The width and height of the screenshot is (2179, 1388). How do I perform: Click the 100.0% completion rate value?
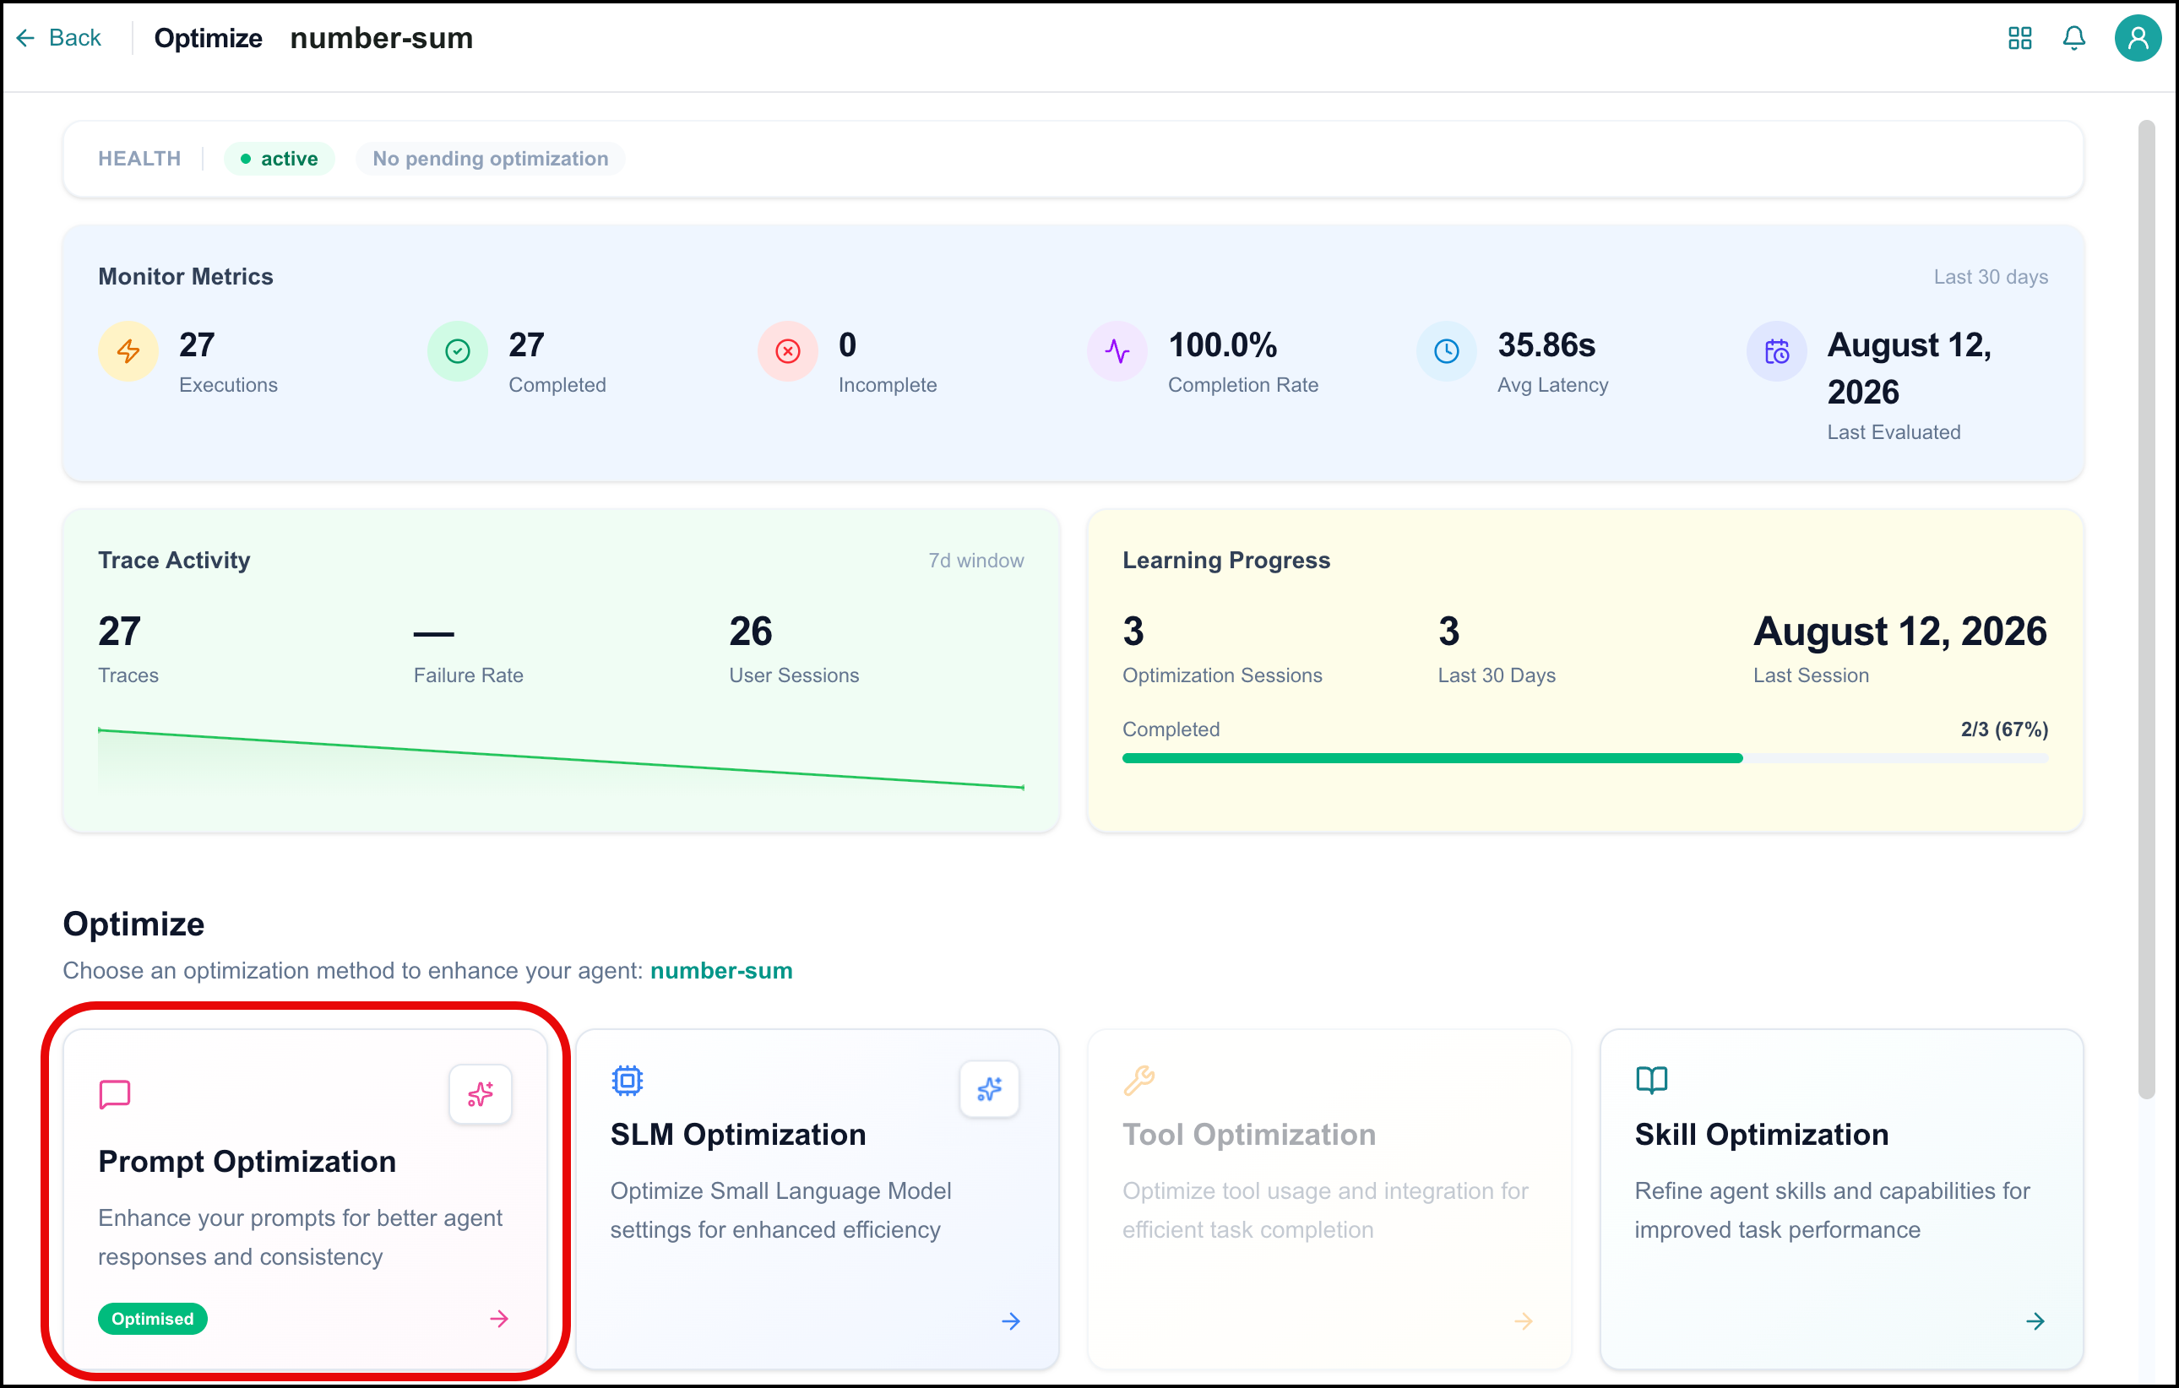coord(1223,344)
